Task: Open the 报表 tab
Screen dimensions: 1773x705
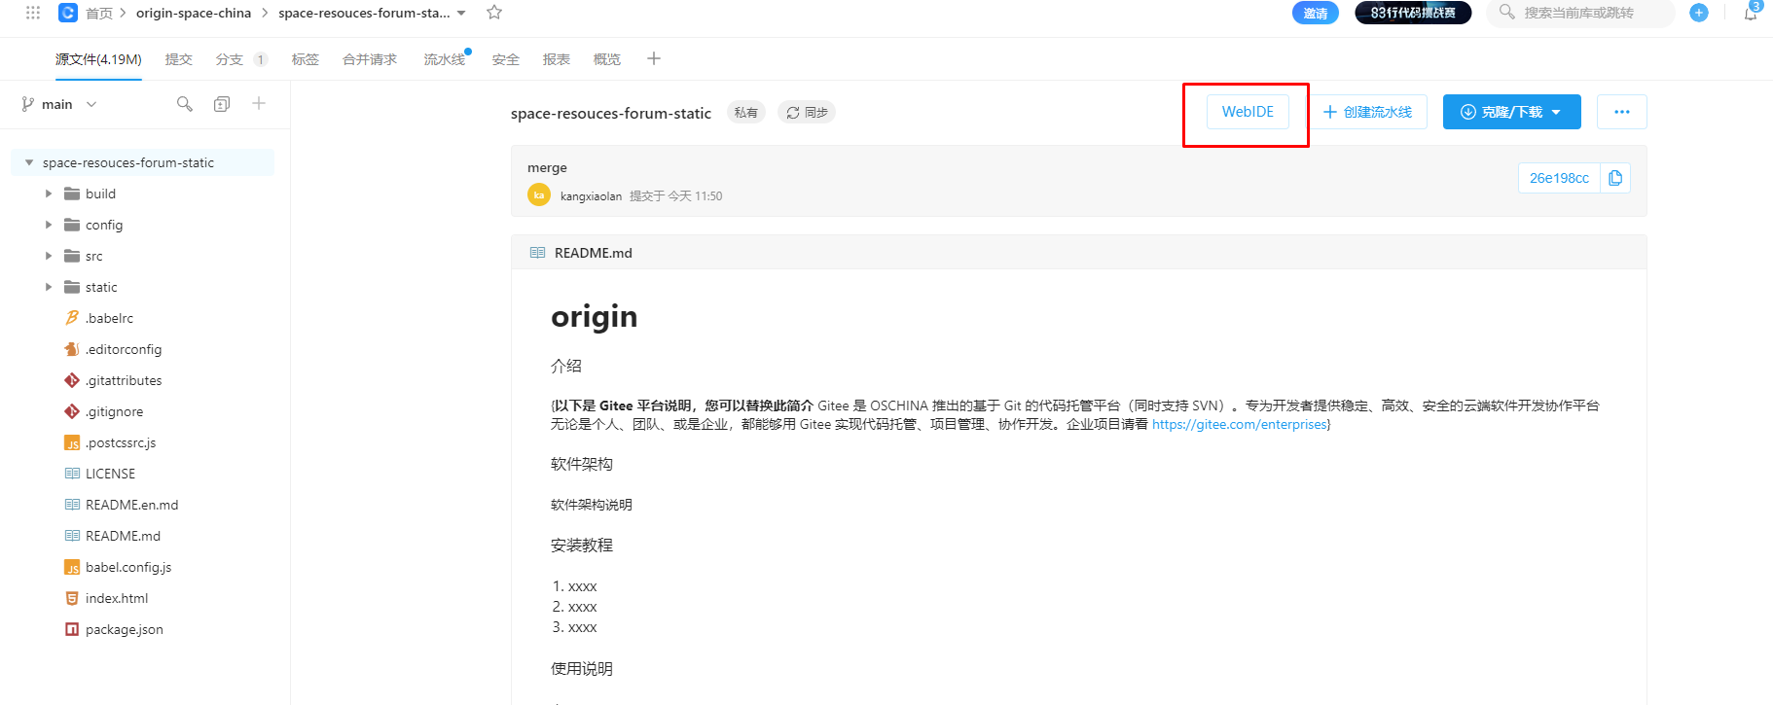Action: click(557, 59)
